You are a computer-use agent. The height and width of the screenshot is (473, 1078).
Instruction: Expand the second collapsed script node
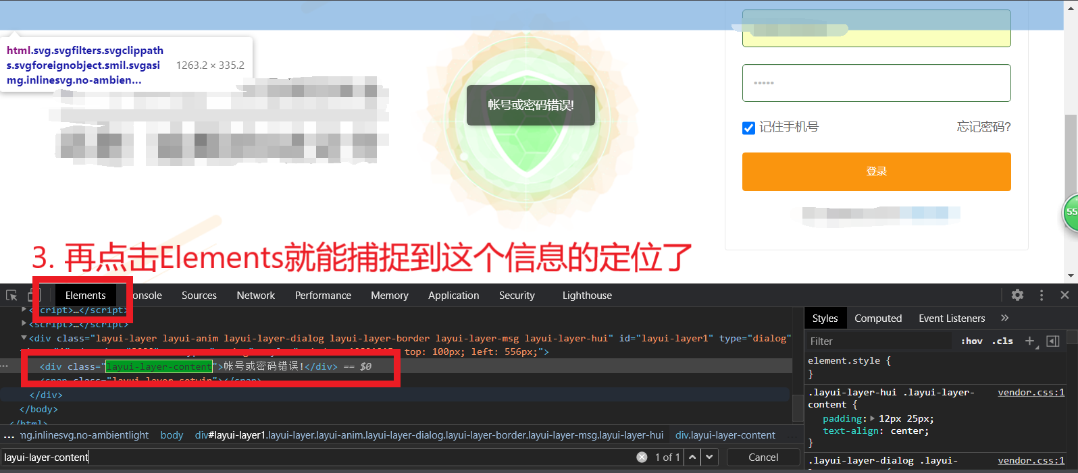(x=24, y=324)
